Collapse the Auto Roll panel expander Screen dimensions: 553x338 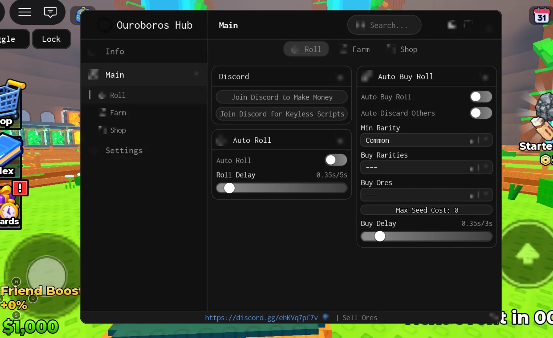[340, 141]
